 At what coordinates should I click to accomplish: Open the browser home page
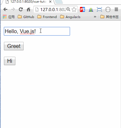(x=28, y=10)
